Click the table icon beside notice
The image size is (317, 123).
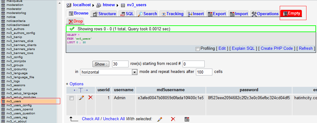pyautogui.click(x=3, y=17)
